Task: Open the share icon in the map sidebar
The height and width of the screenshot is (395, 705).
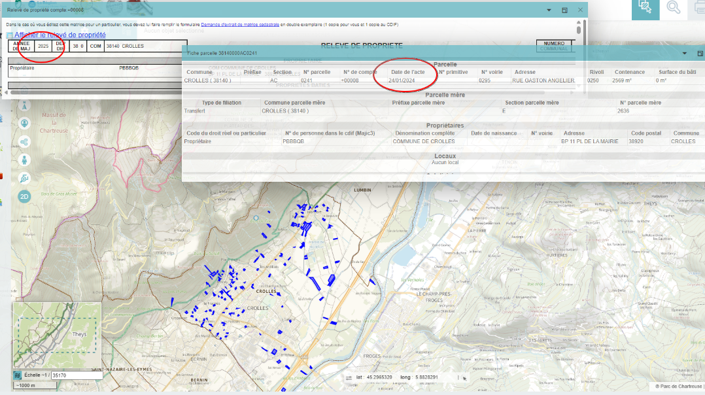Action: coord(24,142)
